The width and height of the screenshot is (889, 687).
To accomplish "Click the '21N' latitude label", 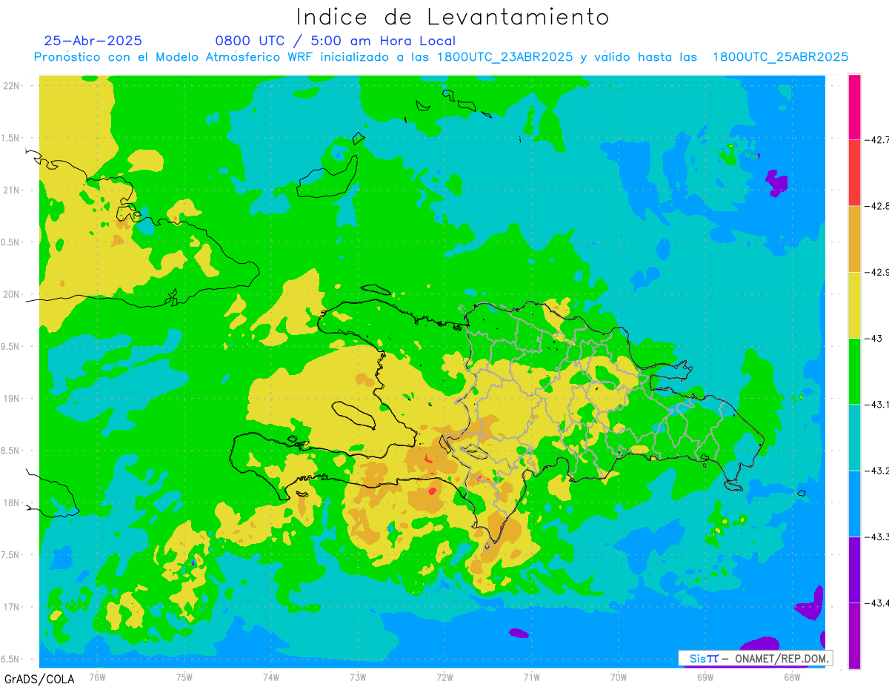I will pos(12,190).
